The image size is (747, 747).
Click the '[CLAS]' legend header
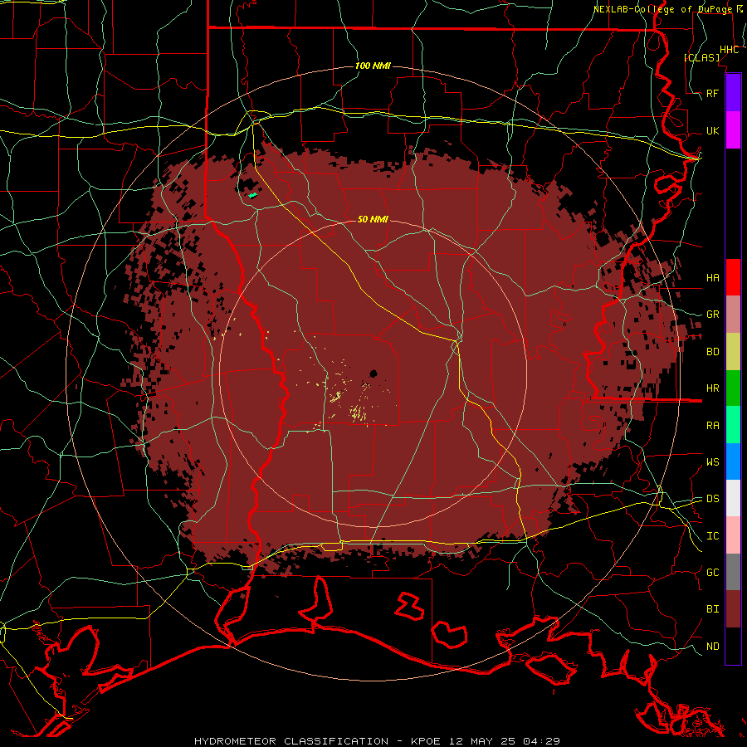click(x=701, y=58)
